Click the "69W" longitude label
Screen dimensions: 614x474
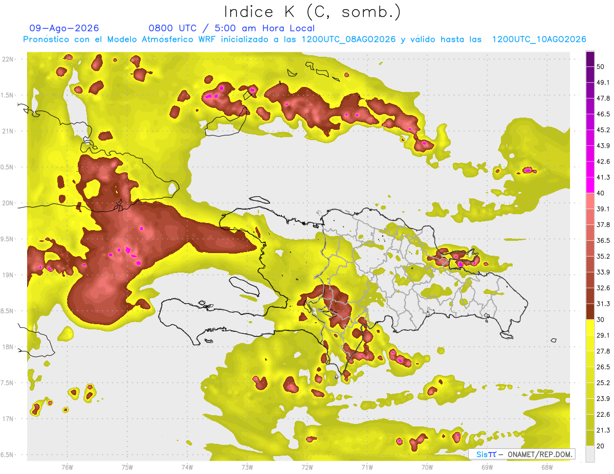tap(487, 467)
